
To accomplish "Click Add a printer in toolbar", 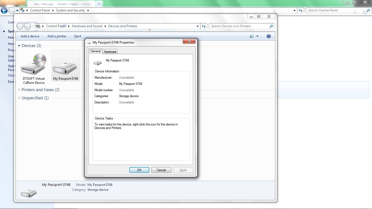I will pyautogui.click(x=57, y=36).
